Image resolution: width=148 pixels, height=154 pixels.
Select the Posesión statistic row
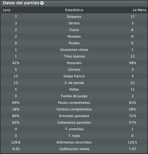pos(74,63)
